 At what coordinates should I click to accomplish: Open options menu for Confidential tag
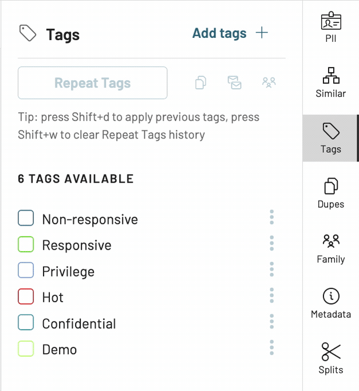[271, 321]
